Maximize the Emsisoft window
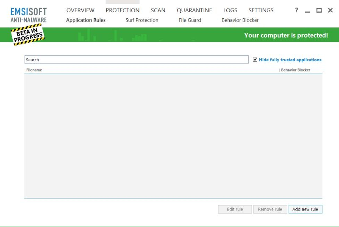This screenshot has height=227, width=339. click(319, 11)
